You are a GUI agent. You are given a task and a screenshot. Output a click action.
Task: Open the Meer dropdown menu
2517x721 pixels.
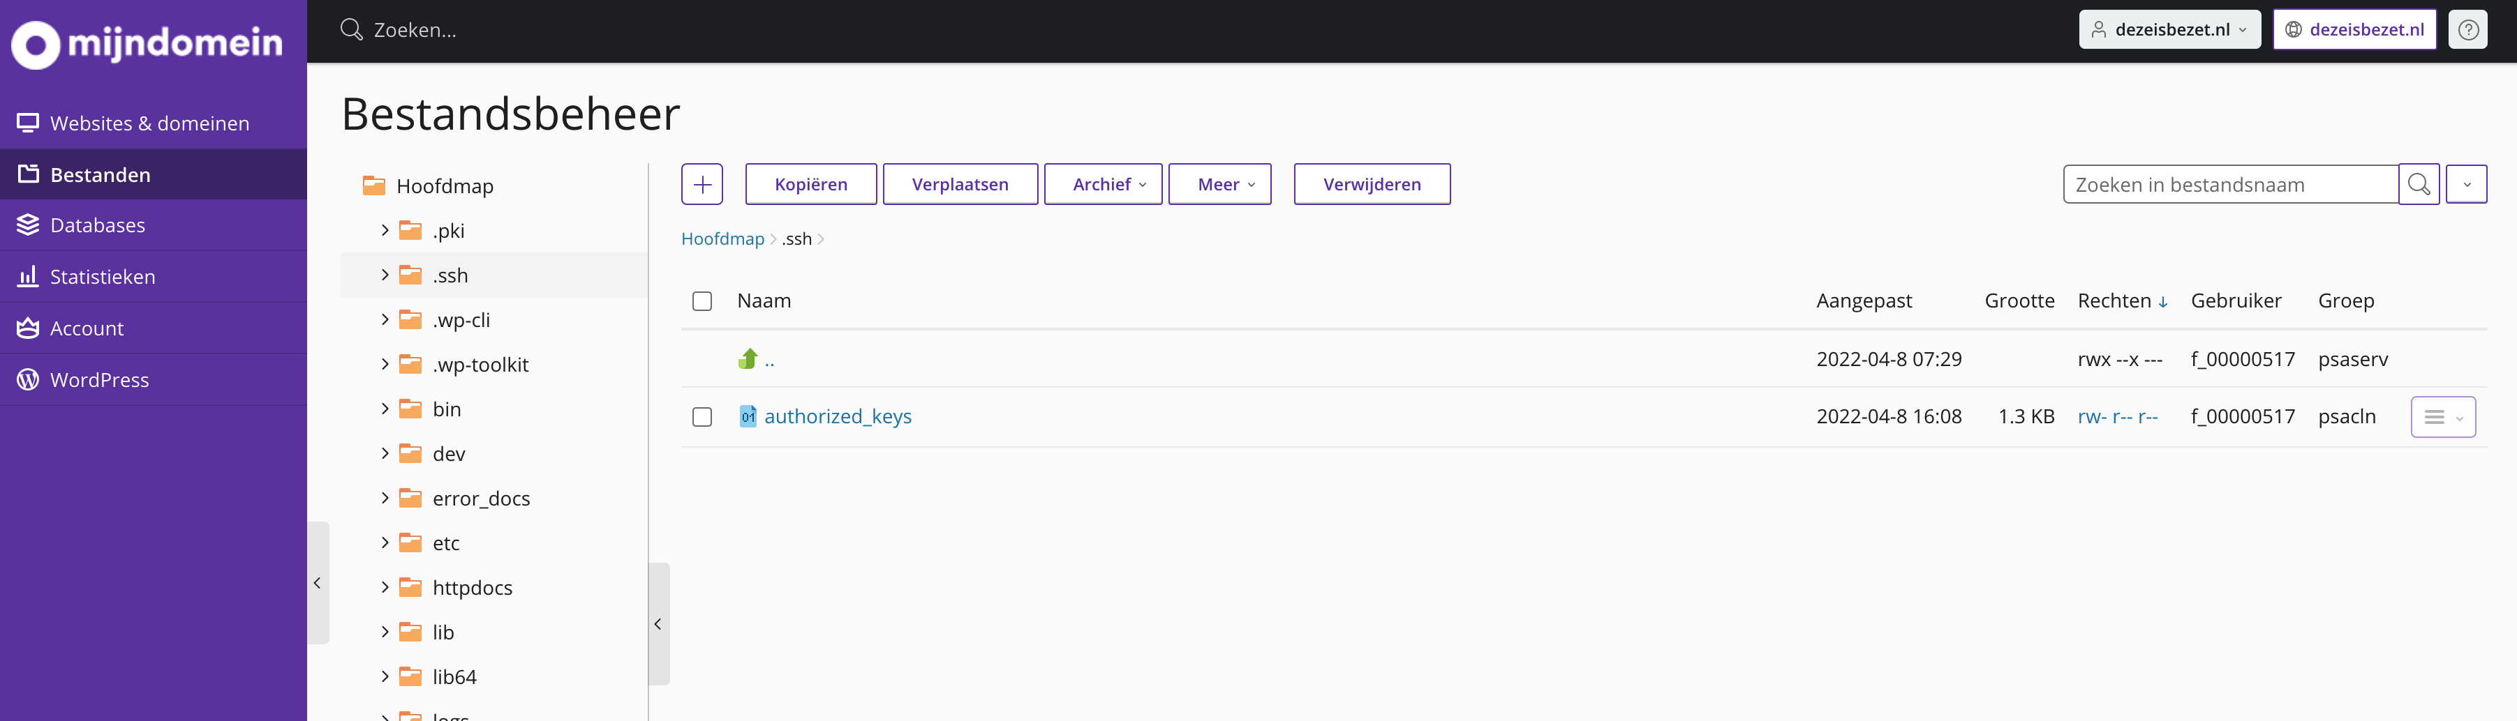(x=1219, y=184)
